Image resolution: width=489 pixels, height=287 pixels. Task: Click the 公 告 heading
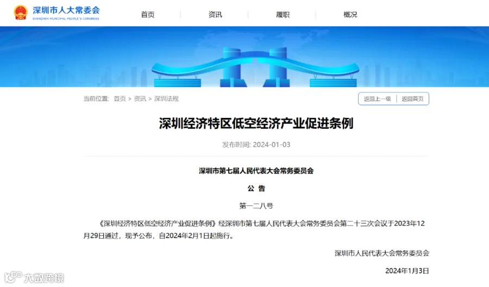coord(256,189)
